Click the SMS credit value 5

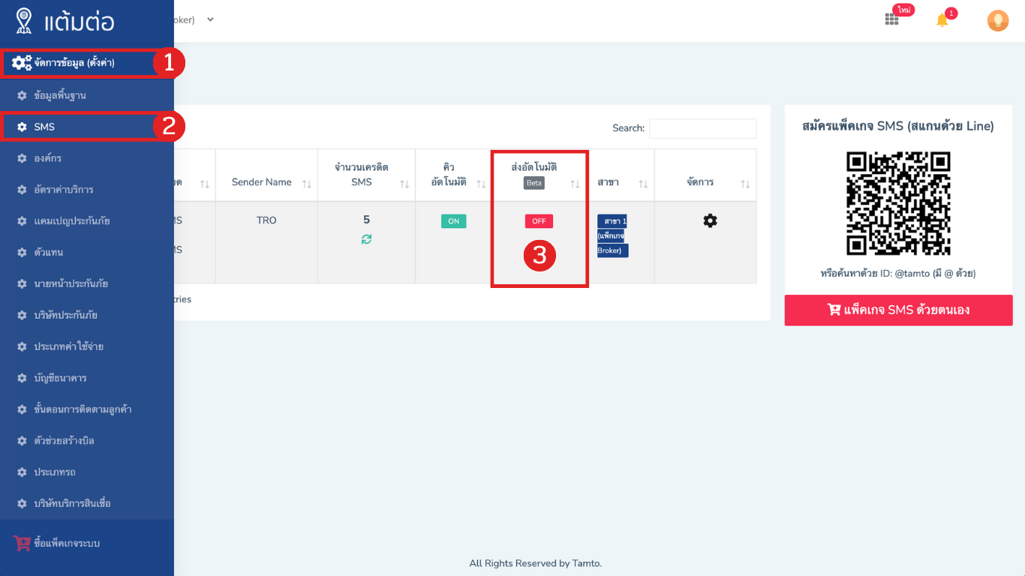366,220
